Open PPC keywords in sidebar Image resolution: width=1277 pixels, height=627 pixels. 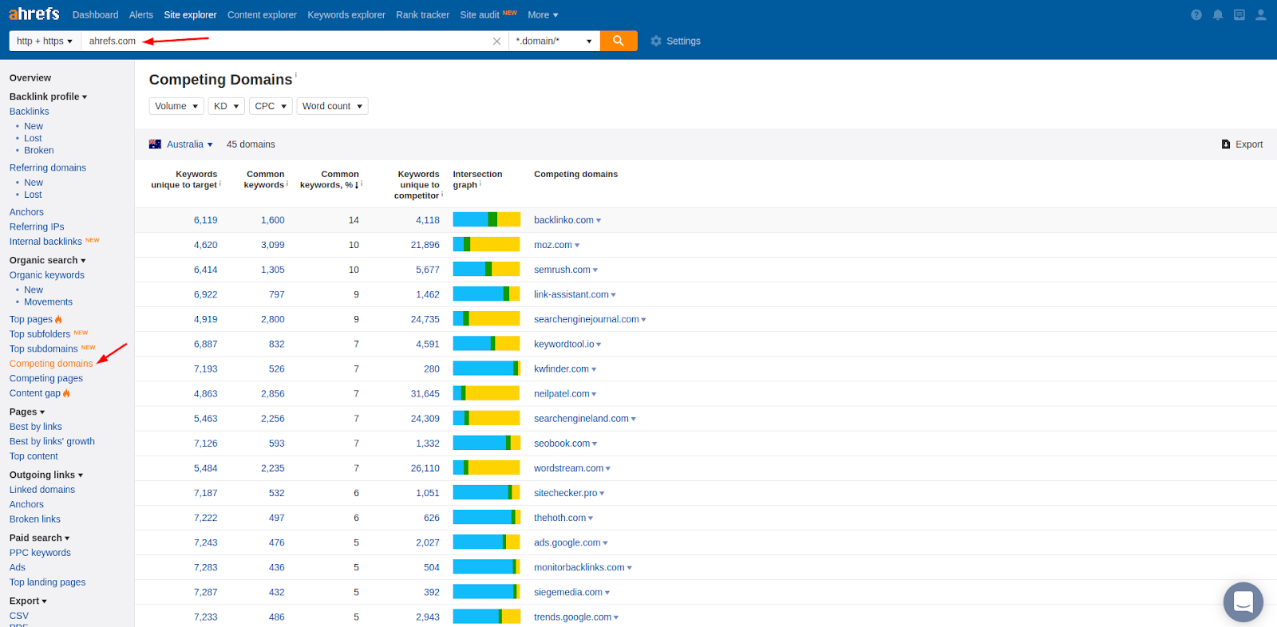[40, 553]
